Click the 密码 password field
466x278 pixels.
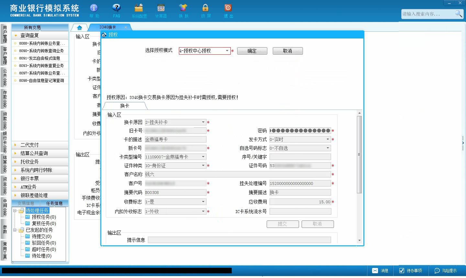click(x=300, y=131)
